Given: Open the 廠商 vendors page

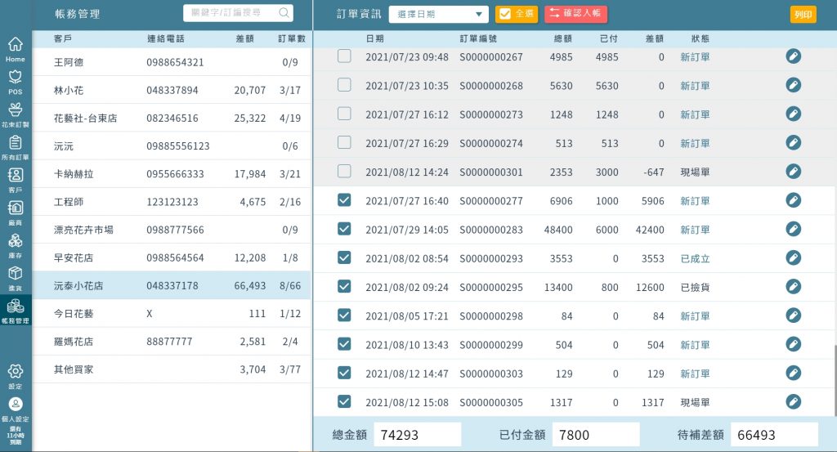Looking at the screenshot, I should [x=16, y=213].
